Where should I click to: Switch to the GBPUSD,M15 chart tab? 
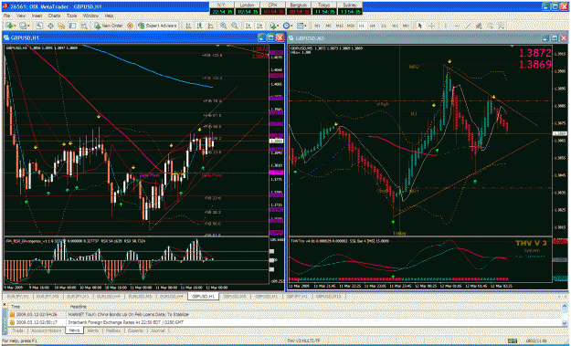click(328, 297)
